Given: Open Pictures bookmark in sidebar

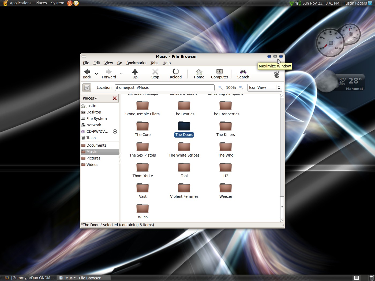Looking at the screenshot, I should [x=100, y=158].
